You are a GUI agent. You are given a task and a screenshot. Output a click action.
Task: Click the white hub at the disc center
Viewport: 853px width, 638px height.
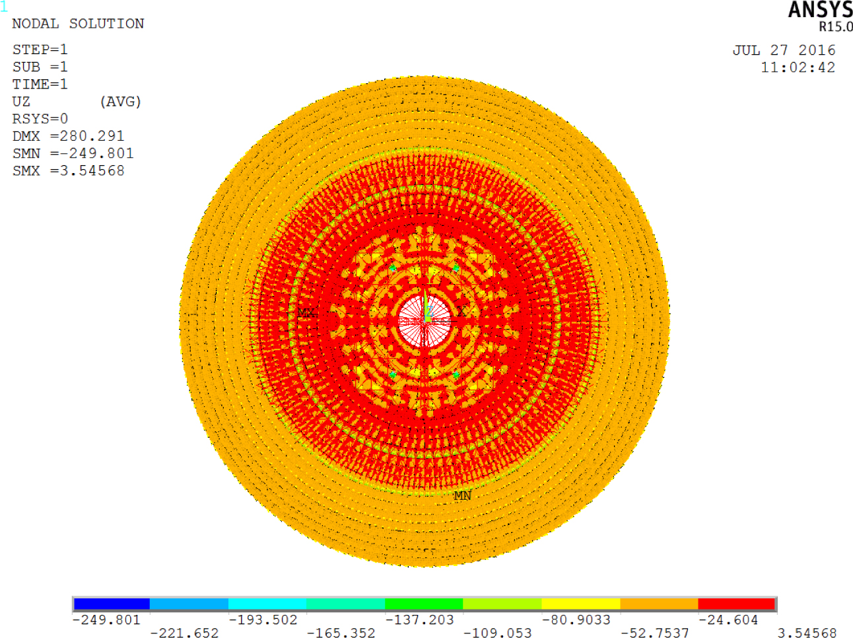click(x=425, y=321)
